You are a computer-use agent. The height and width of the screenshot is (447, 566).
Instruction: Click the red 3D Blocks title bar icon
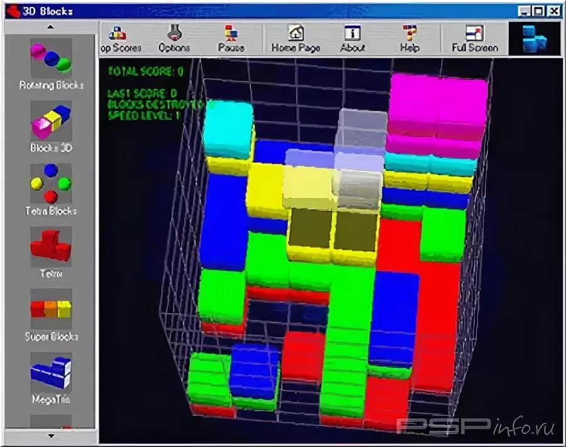13,11
